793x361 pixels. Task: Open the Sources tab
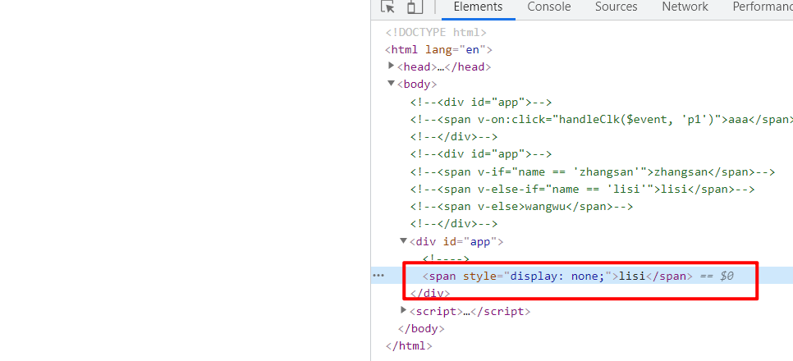pos(616,7)
